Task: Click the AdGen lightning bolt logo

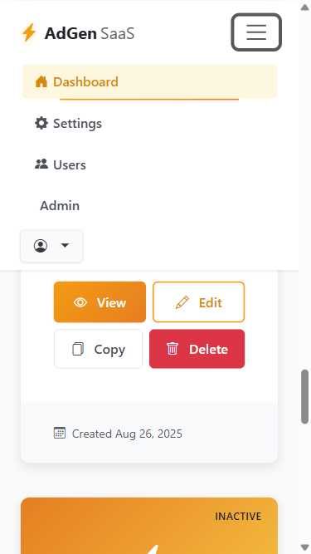Action: click(x=29, y=33)
